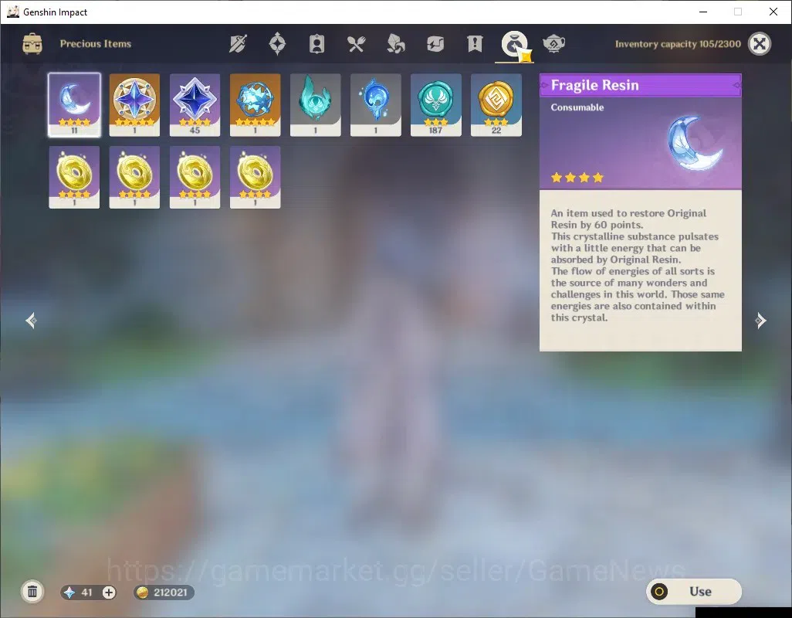Click the Consumable type label

(577, 107)
